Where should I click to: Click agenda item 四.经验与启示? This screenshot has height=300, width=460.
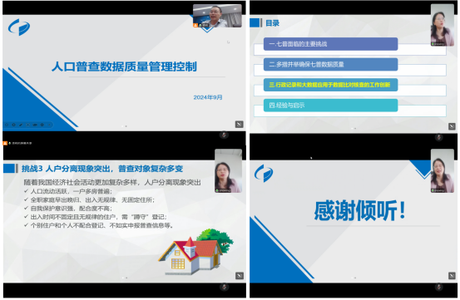coord(330,106)
